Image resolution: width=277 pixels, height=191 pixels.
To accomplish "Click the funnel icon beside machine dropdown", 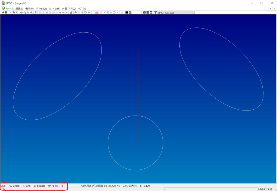I will point(155,12).
